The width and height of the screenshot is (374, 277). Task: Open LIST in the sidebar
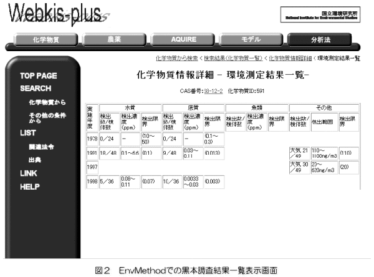(x=28, y=133)
